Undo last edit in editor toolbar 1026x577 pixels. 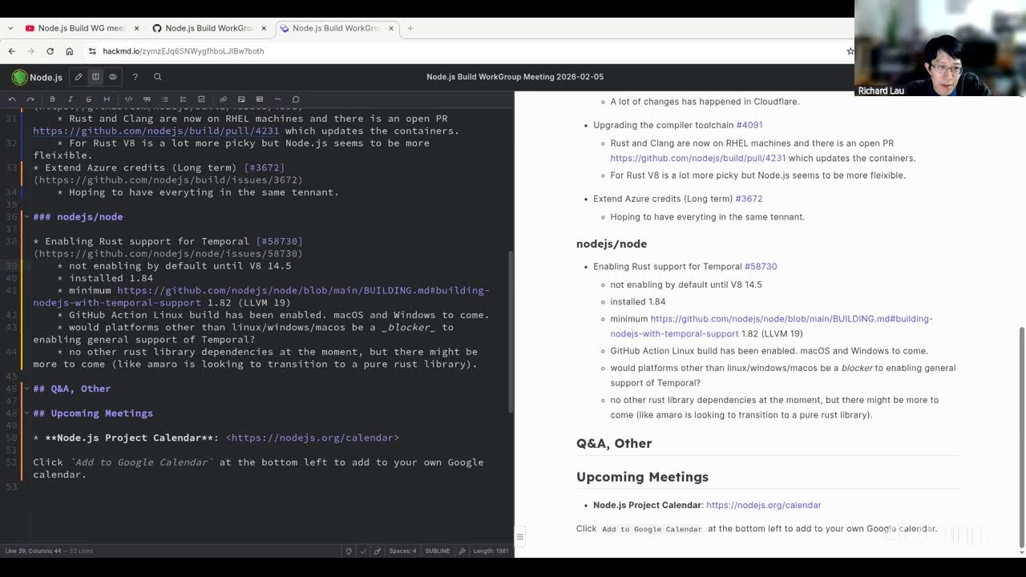(12, 99)
